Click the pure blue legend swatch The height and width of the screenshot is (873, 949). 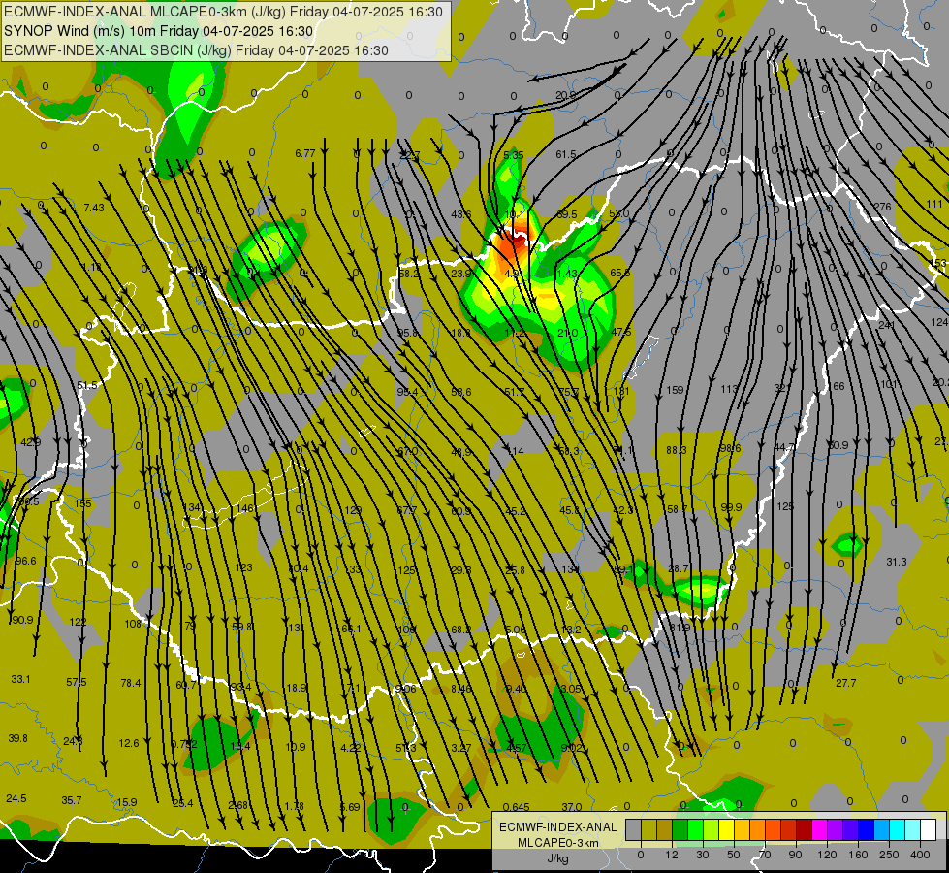click(866, 830)
